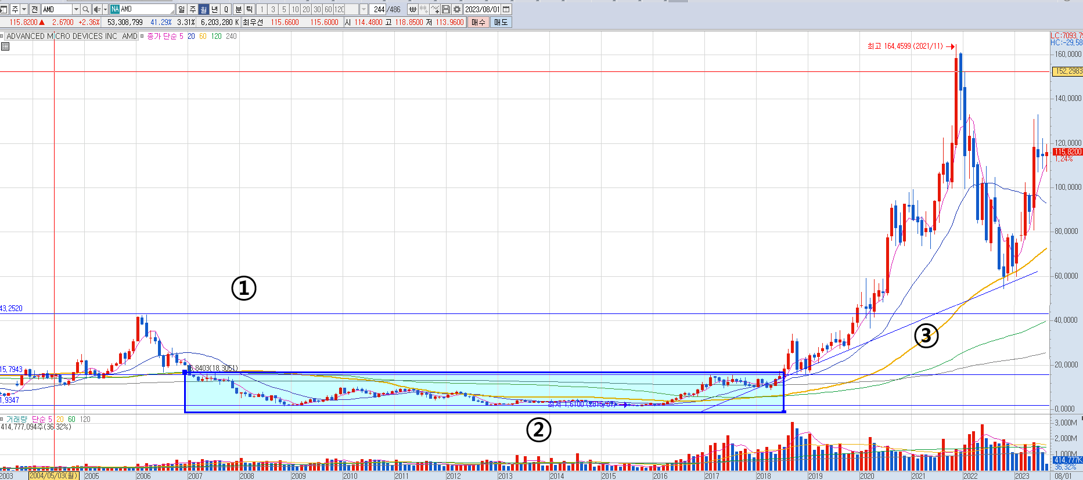Click the ADVANCED MICRO DEVICES INC AMD label
Screen dimensions: 1083x480
pyautogui.click(x=72, y=36)
